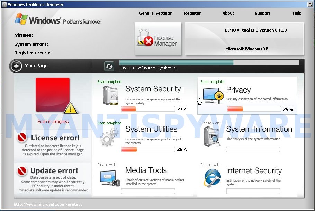
Task: Select the System Utilities heading
Action: click(x=151, y=129)
